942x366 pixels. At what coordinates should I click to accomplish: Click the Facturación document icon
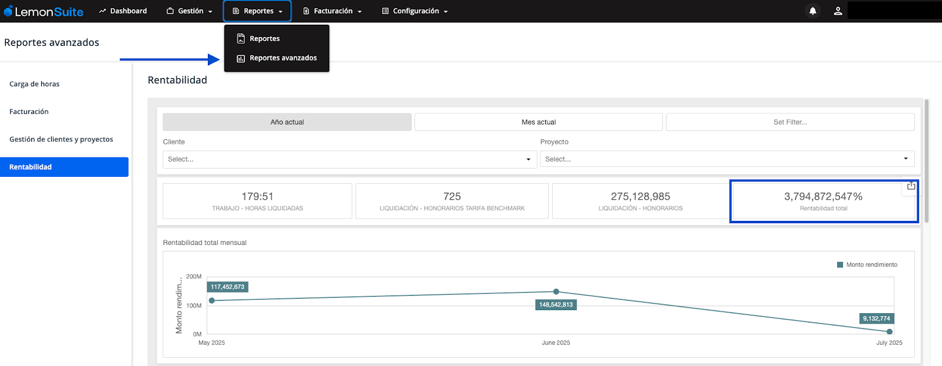click(306, 11)
